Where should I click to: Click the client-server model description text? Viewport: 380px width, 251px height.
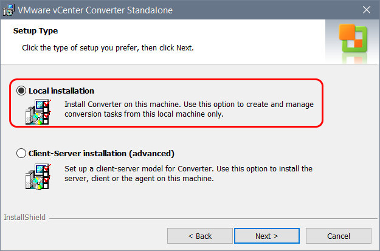(x=188, y=173)
